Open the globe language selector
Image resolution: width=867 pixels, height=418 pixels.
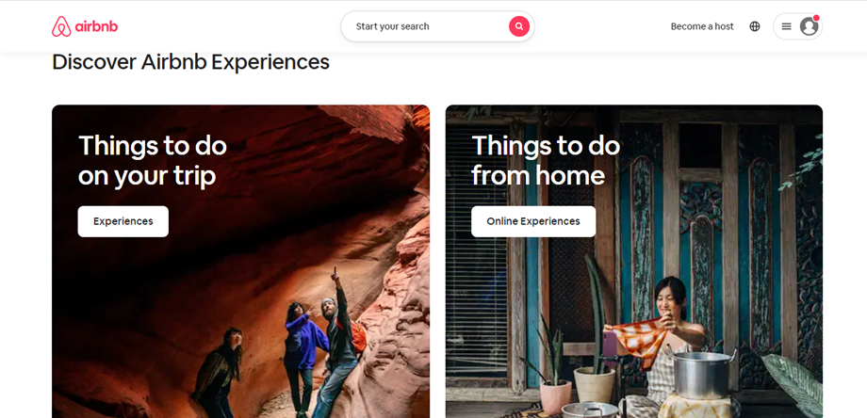755,26
